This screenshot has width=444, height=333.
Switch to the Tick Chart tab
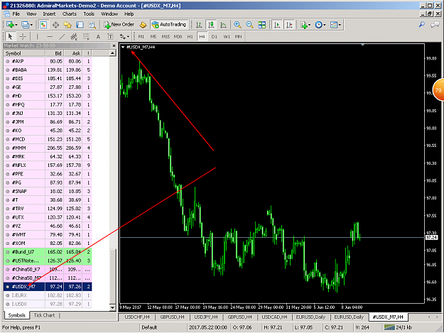coord(44,315)
